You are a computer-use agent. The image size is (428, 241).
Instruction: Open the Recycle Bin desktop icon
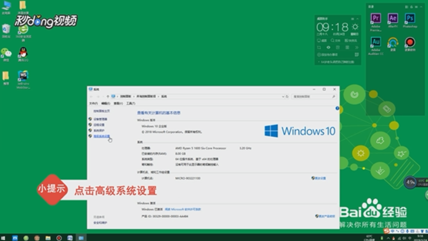6,30
